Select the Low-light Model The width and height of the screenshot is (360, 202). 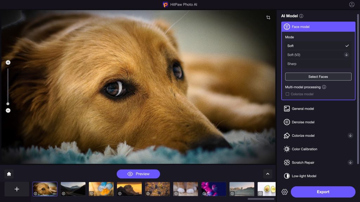pyautogui.click(x=303, y=176)
